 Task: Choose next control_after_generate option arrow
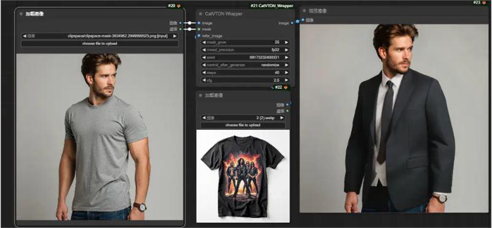point(286,65)
